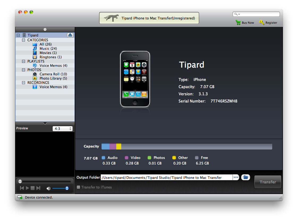The height and width of the screenshot is (222, 298).
Task: Stop the preview playback
Action: [33, 188]
